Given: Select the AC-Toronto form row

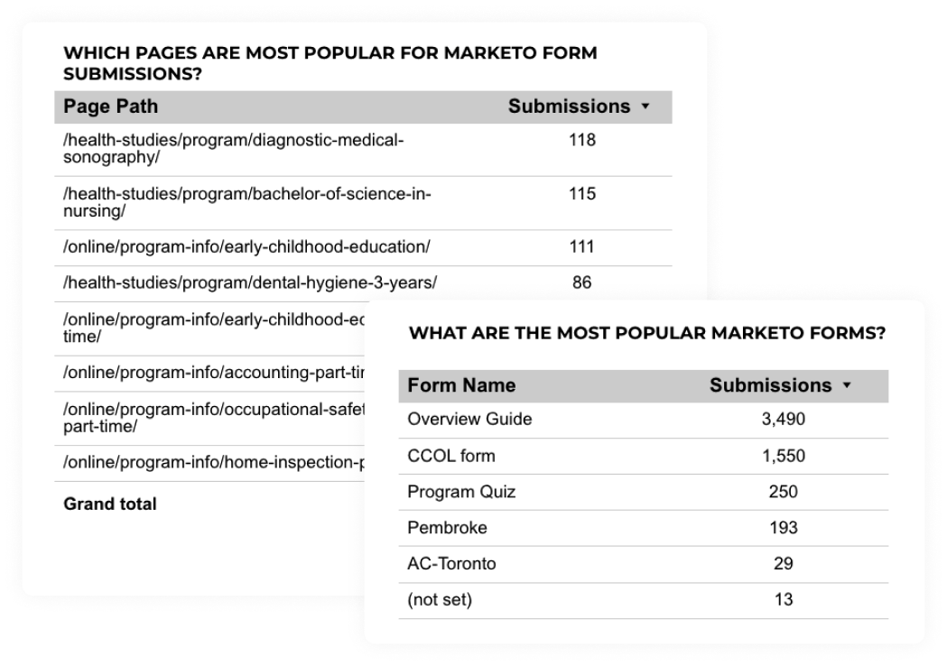Looking at the screenshot, I should (x=643, y=565).
